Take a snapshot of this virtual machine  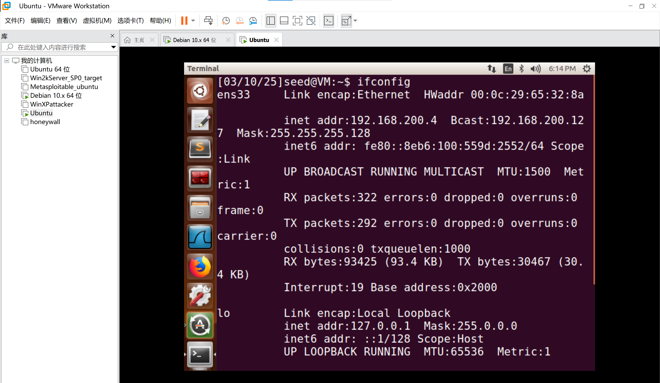(x=226, y=20)
